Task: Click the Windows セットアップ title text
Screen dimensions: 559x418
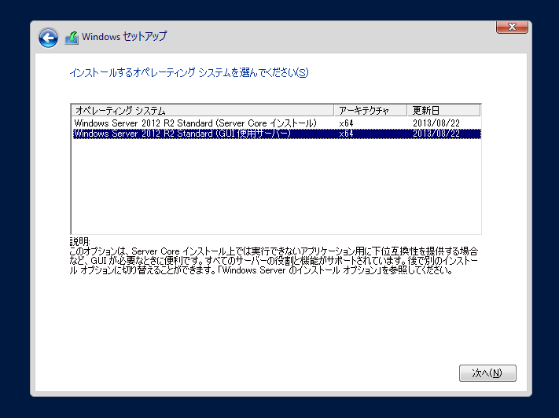Action: (124, 36)
